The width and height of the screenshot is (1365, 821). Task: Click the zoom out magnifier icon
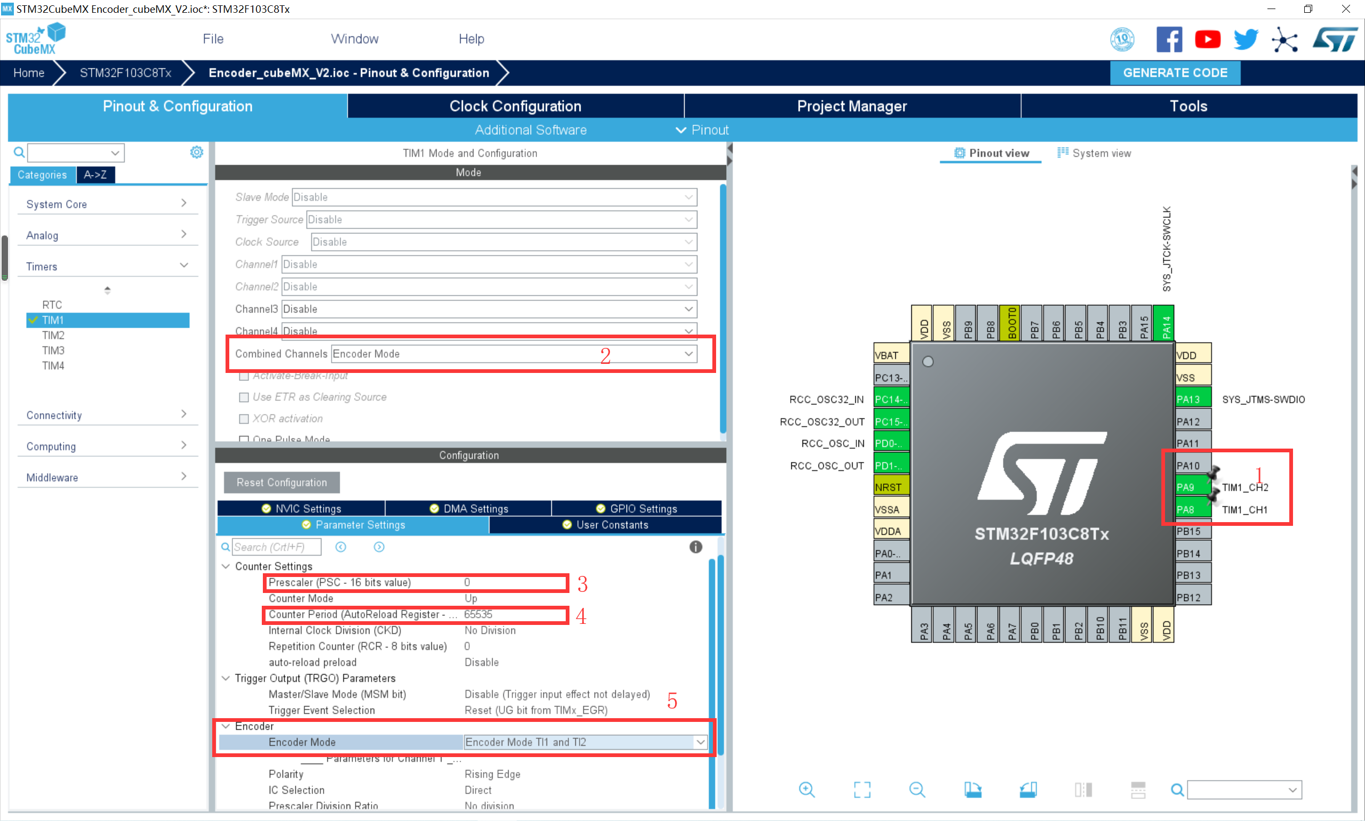click(x=917, y=790)
